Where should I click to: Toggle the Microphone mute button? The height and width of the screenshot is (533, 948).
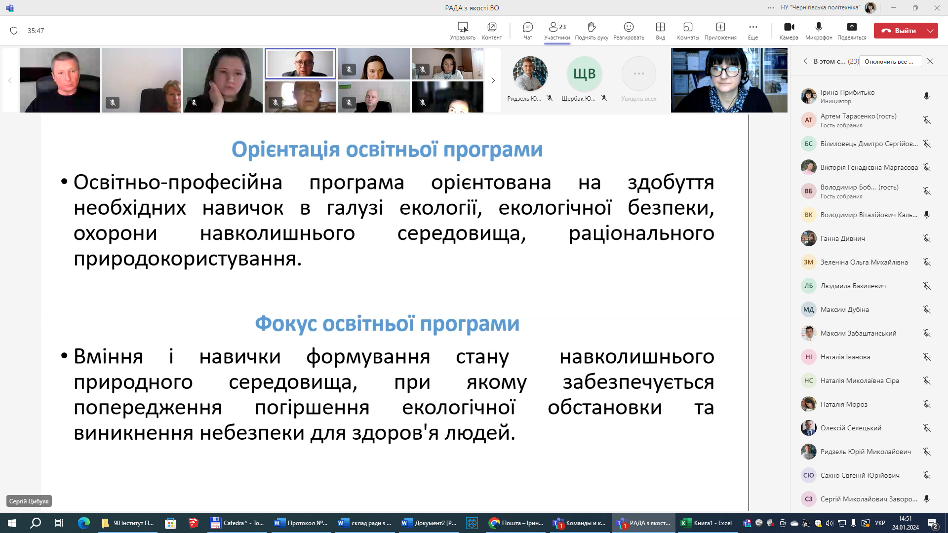(x=818, y=27)
